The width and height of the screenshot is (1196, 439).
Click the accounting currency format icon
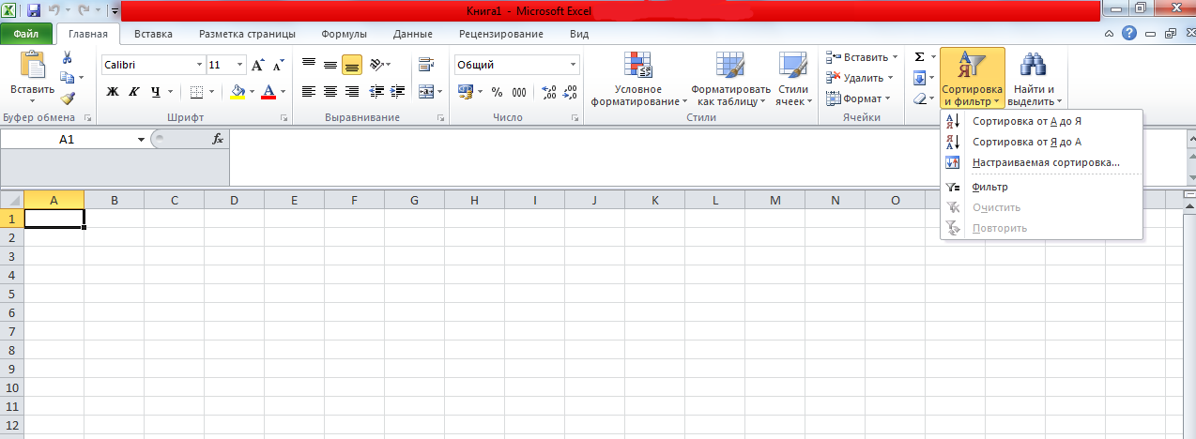tap(466, 92)
